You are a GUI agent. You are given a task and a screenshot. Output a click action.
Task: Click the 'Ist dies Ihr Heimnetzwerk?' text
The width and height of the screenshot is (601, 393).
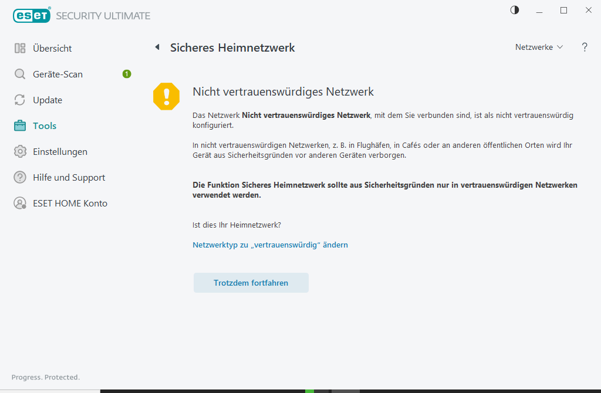[237, 225]
